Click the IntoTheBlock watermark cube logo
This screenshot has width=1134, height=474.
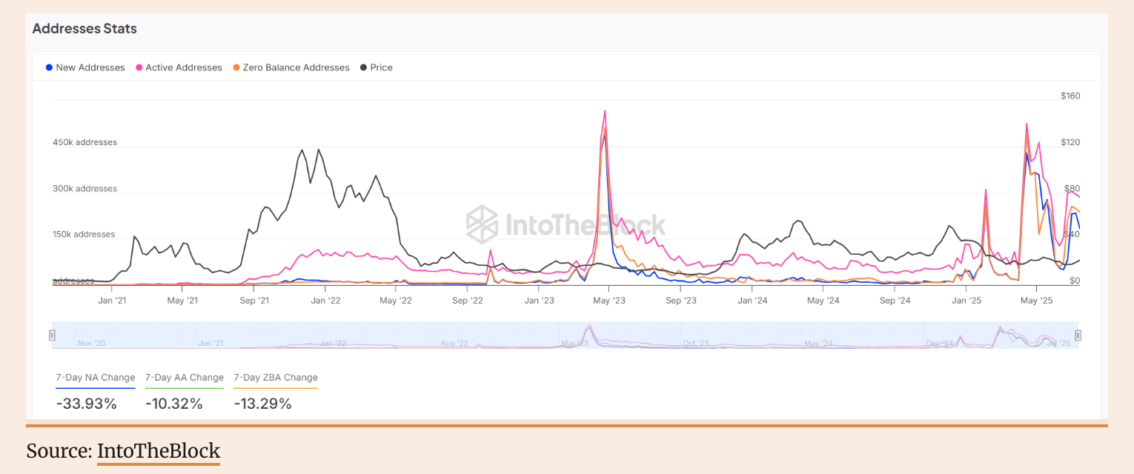click(483, 224)
